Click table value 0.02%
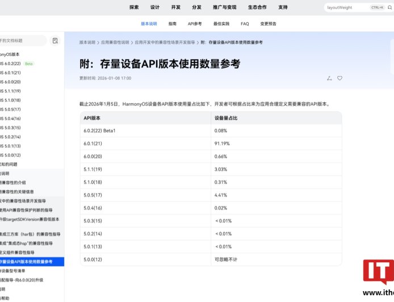Screen dimensions: 394x302 coord(221,208)
